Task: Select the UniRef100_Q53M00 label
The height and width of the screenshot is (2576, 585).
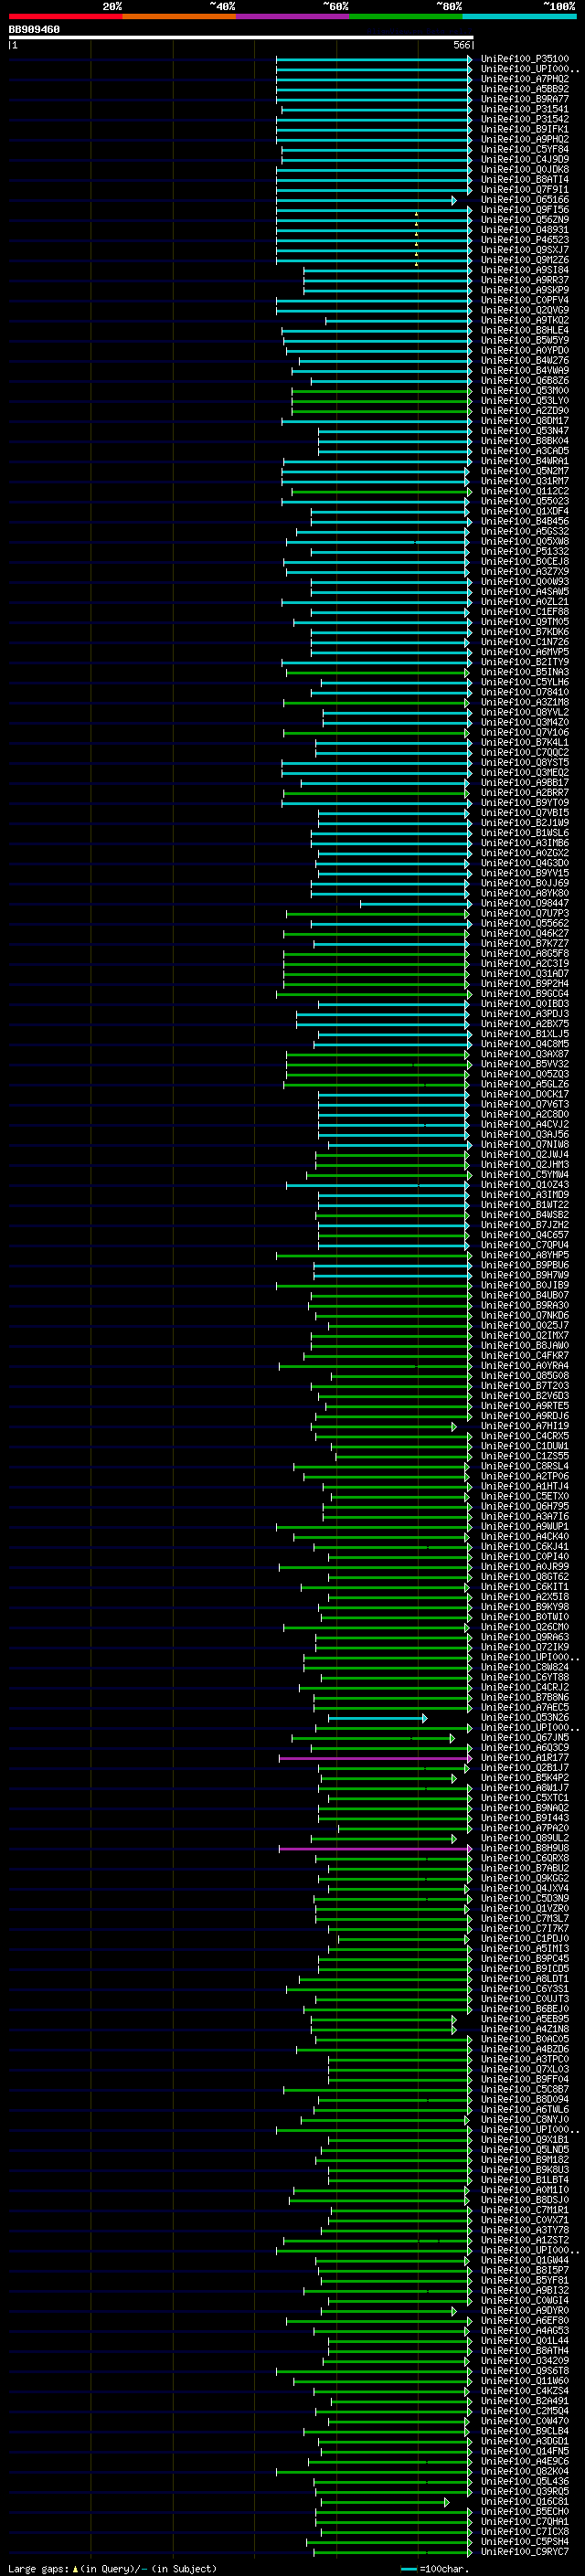Action: click(524, 391)
